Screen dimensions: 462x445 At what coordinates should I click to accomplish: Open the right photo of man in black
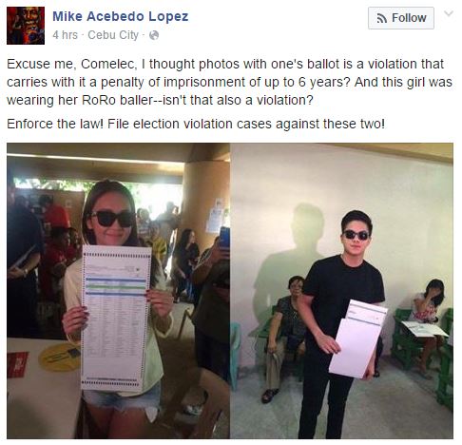341,291
